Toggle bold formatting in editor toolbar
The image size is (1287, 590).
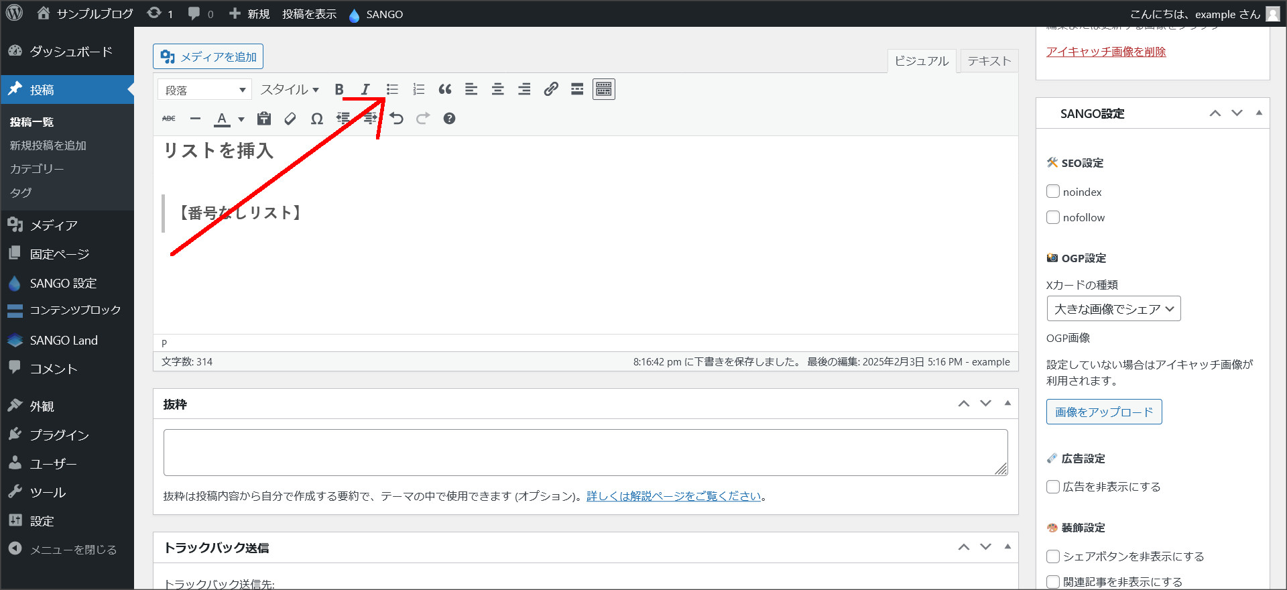point(339,89)
